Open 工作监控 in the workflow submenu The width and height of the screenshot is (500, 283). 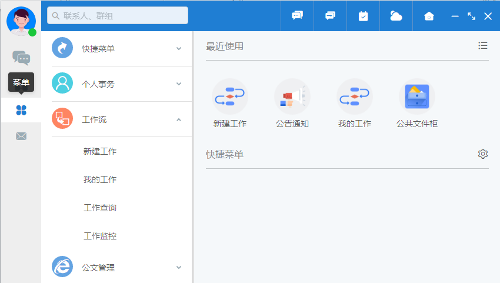(x=100, y=236)
